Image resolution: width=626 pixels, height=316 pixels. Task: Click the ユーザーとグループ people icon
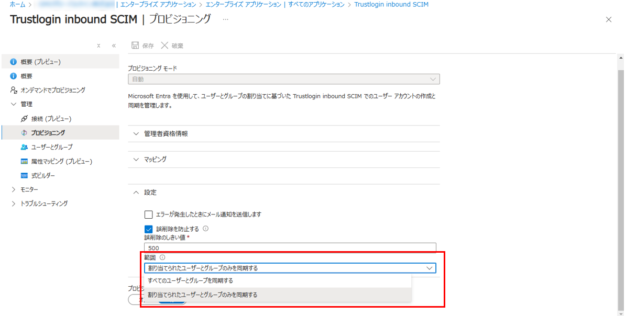click(24, 147)
